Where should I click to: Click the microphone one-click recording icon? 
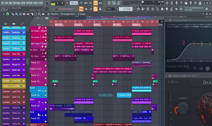pyautogui.click(x=176, y=3)
